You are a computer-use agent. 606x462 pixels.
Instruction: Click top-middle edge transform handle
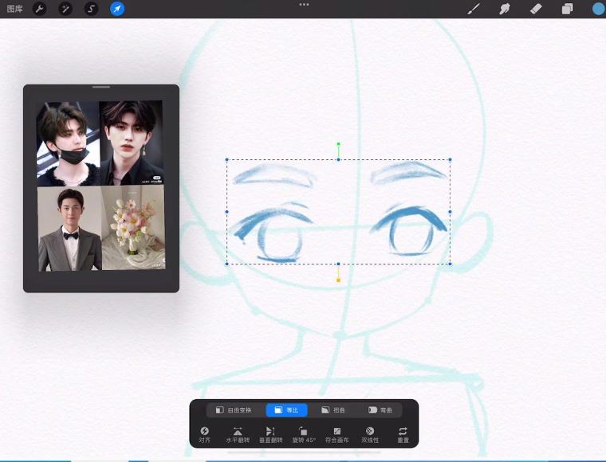[339, 159]
